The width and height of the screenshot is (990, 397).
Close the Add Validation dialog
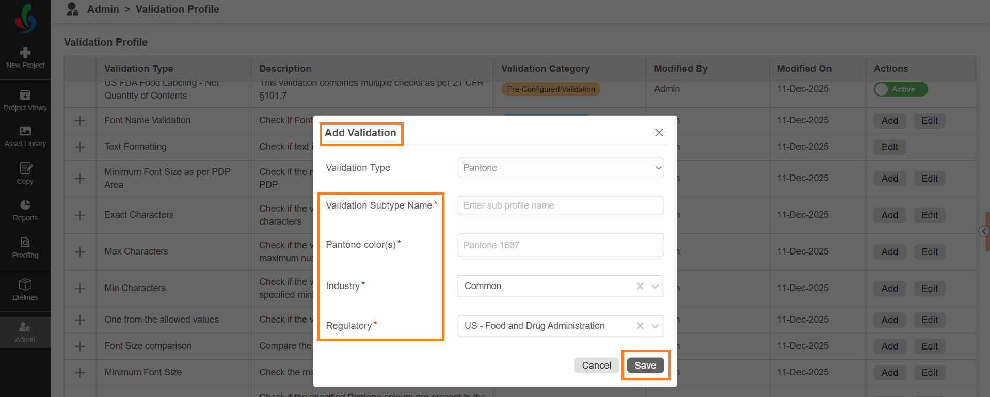659,133
